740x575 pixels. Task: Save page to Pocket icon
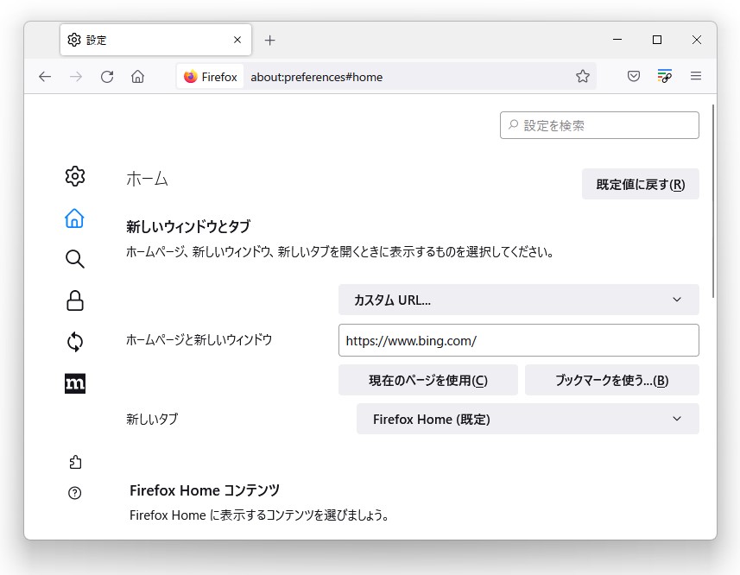(633, 76)
